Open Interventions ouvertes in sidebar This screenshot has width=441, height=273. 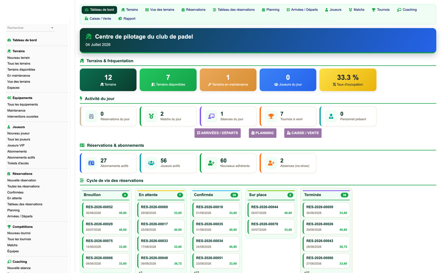[23, 116]
